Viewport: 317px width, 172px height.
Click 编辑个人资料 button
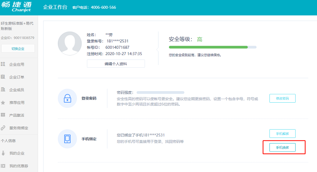click(116, 64)
